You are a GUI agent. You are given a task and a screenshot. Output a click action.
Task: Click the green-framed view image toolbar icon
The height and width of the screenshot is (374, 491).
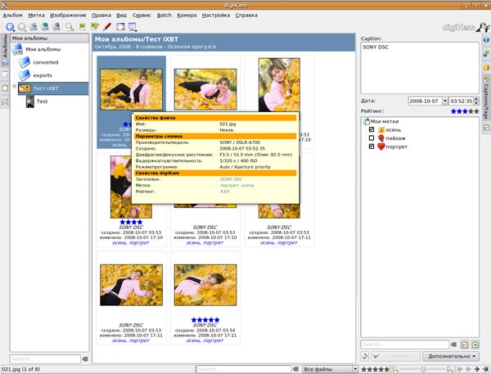coord(83,27)
